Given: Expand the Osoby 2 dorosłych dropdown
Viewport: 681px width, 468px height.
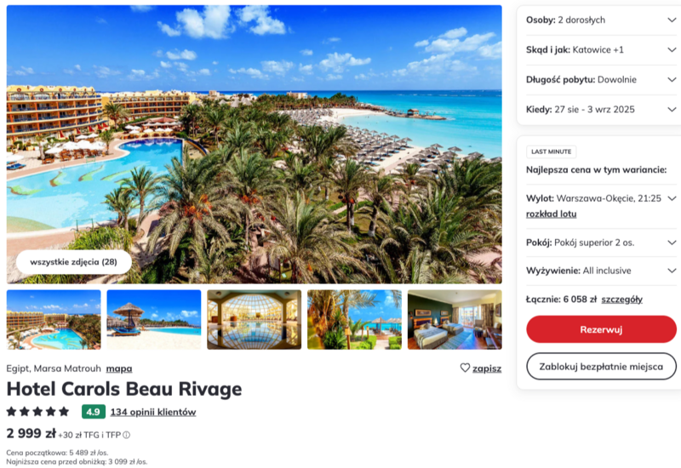Looking at the screenshot, I should [601, 20].
